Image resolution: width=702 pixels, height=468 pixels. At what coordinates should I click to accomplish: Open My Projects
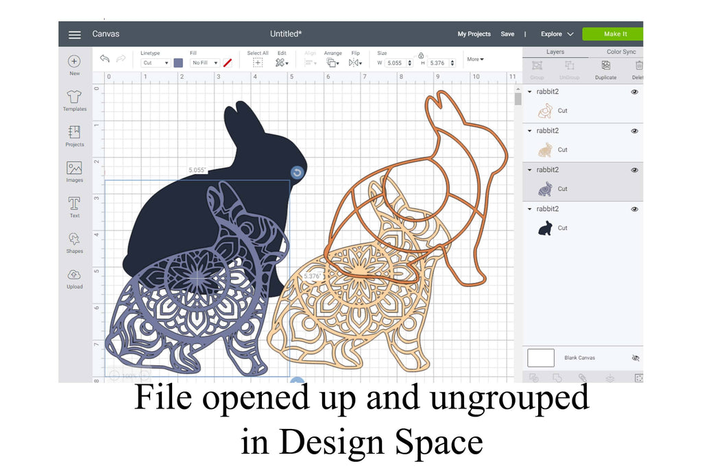coord(474,34)
